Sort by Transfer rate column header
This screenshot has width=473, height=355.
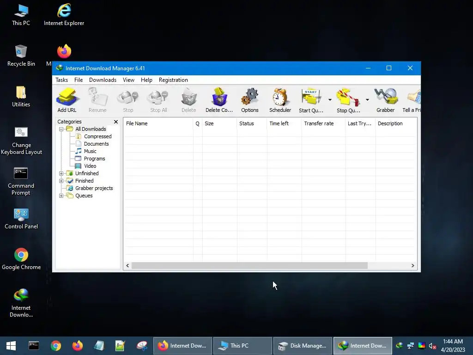323,123
